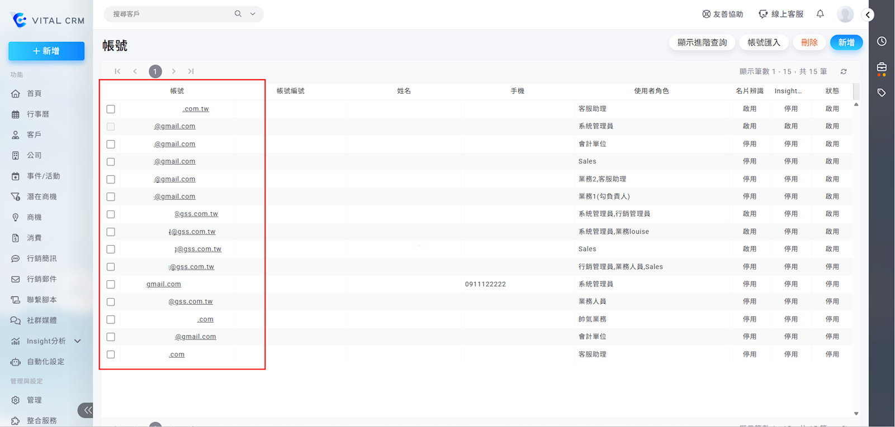Viewport: 895px width, 427px height.
Task: Open 行事曆 in the sidebar
Action: click(38, 114)
